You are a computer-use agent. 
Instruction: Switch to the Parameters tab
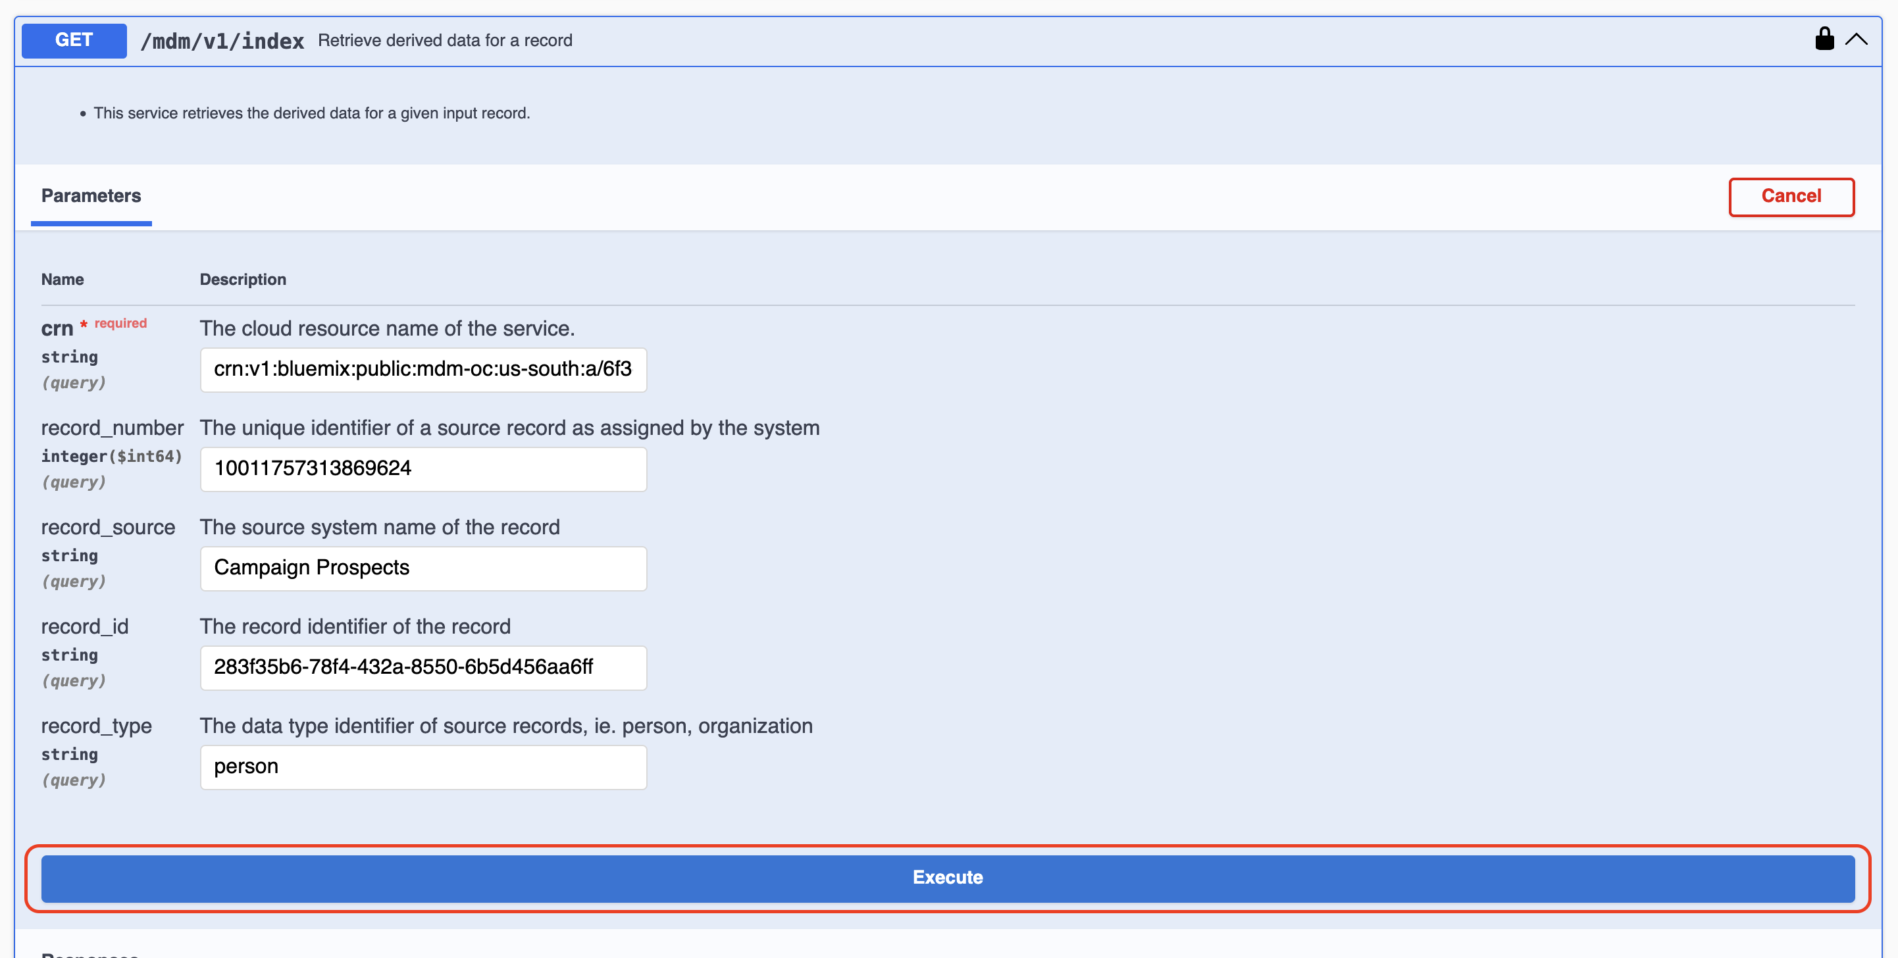[90, 196]
